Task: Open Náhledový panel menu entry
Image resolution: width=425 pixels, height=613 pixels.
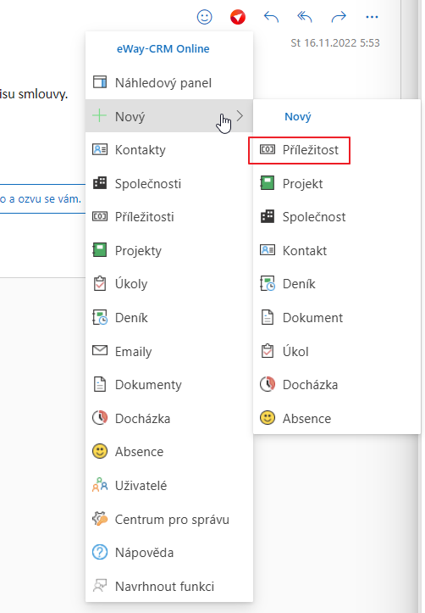Action: 169,82
